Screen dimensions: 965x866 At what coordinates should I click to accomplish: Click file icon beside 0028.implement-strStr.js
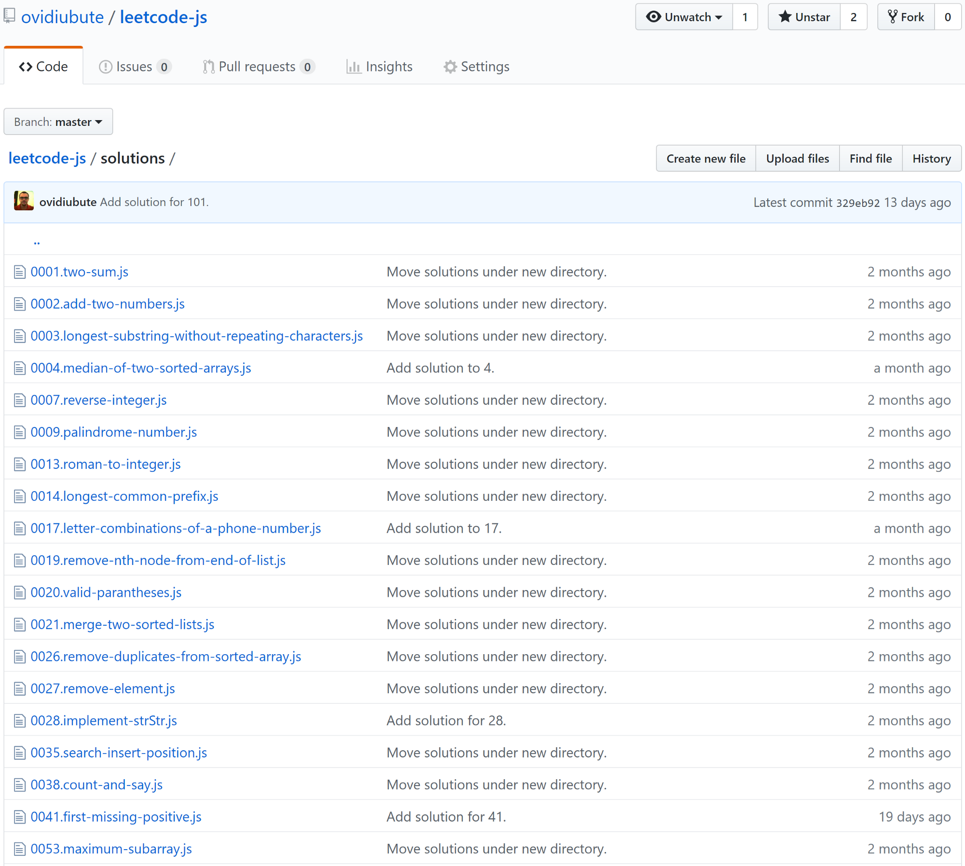pos(19,721)
